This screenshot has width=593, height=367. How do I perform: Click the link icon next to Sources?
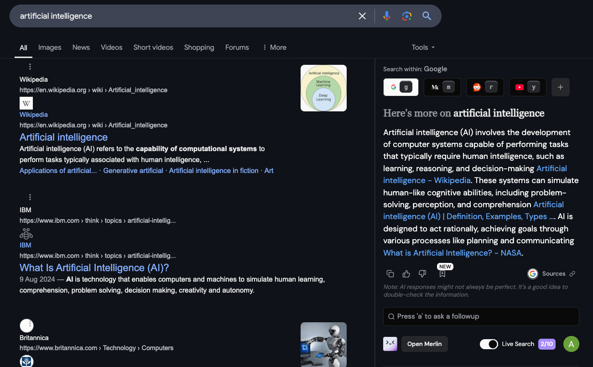572,274
